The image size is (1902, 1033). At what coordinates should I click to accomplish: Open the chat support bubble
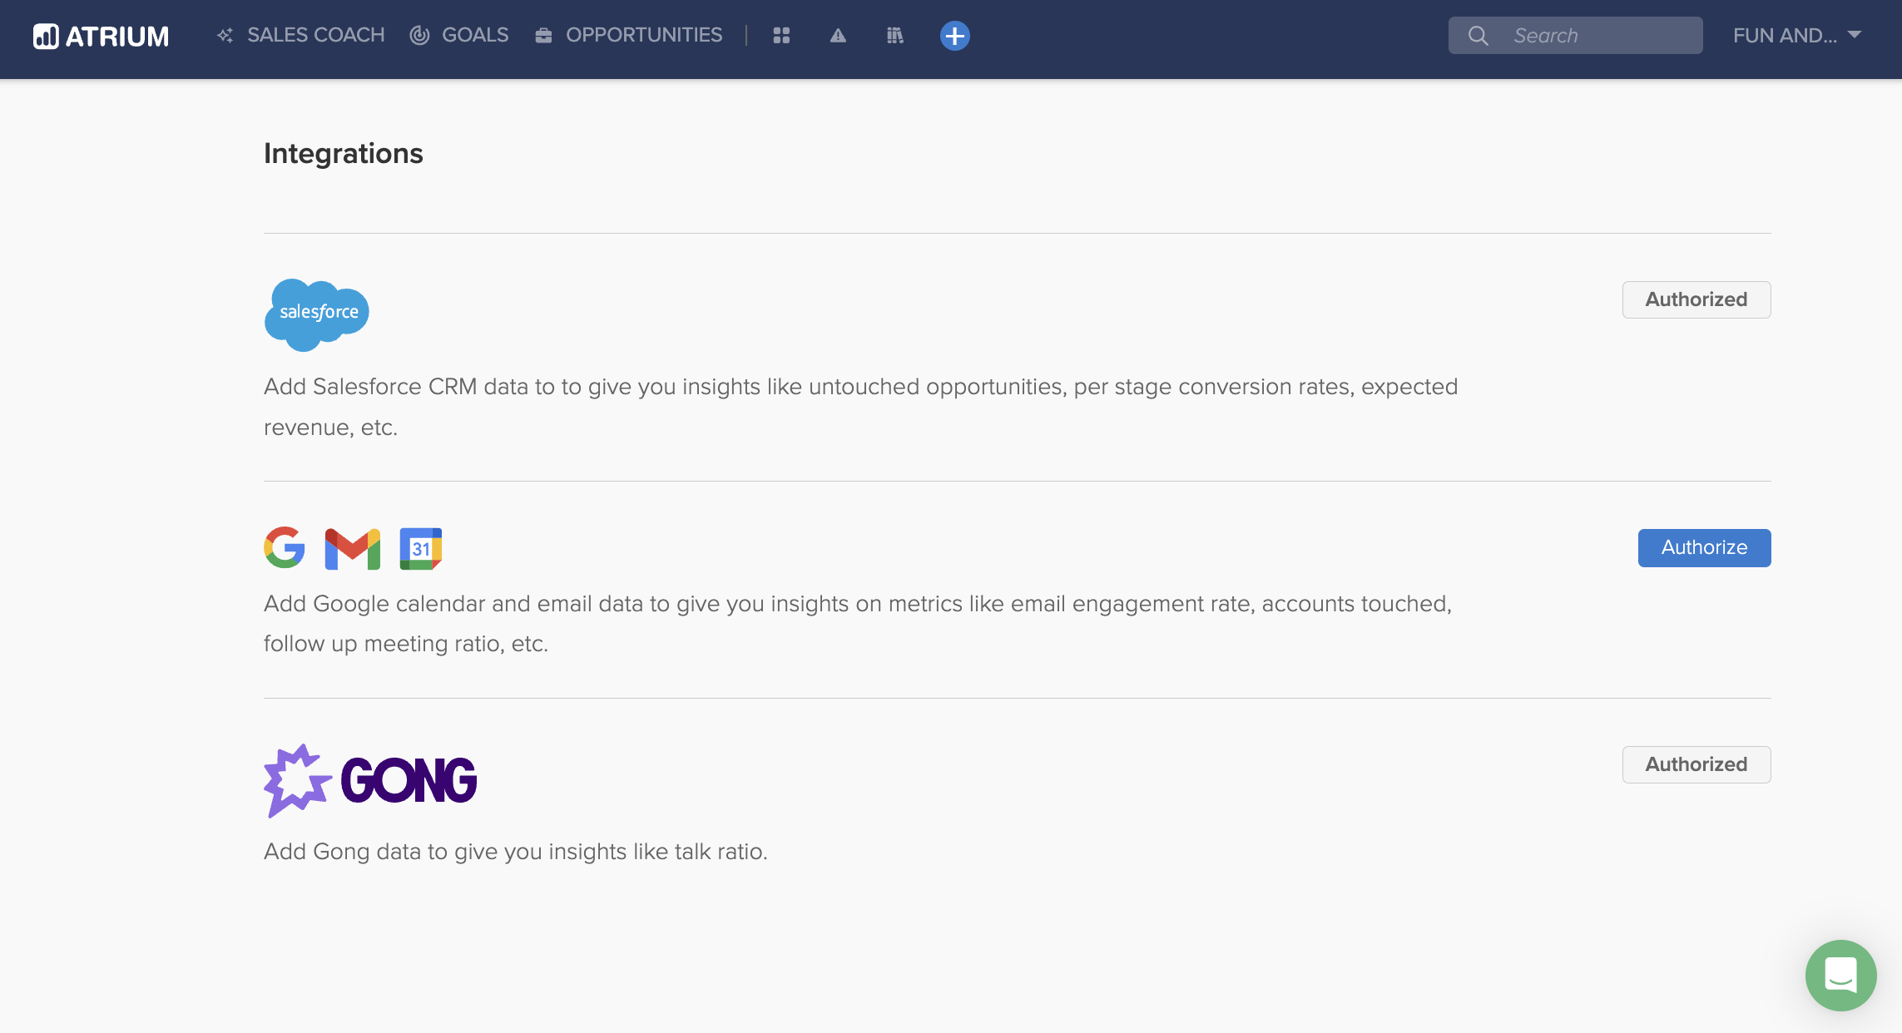click(x=1840, y=975)
